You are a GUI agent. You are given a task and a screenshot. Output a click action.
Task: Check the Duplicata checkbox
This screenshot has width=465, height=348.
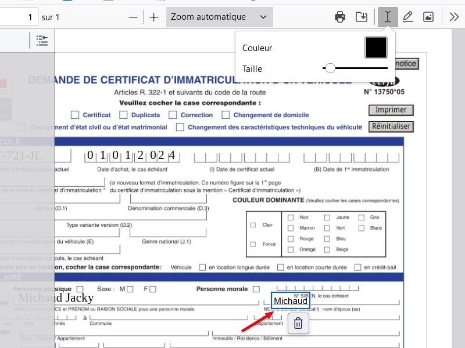[123, 115]
